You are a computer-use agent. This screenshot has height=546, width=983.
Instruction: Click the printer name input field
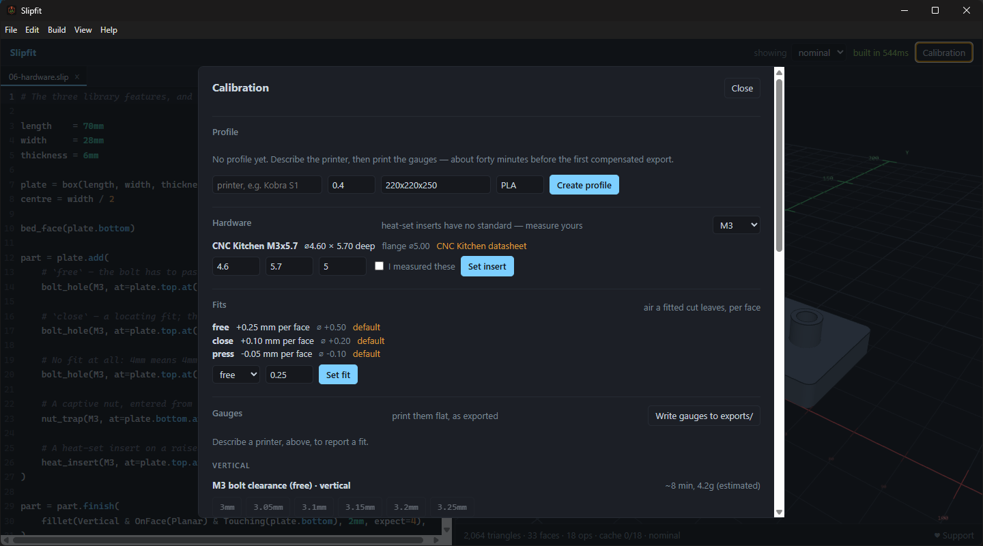267,185
